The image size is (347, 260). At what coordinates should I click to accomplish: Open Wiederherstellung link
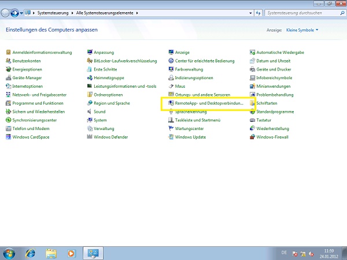click(x=272, y=128)
